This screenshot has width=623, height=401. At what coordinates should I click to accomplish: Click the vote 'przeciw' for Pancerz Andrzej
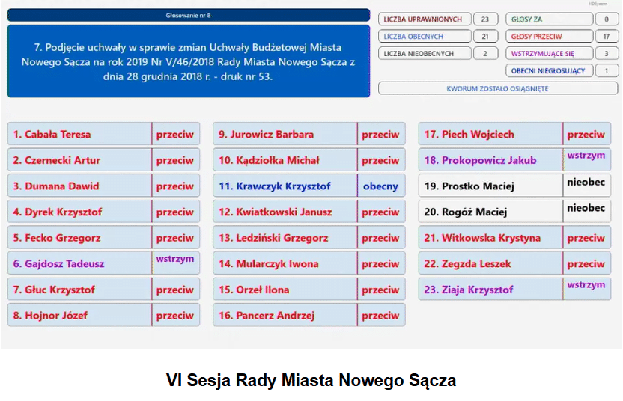(x=381, y=315)
